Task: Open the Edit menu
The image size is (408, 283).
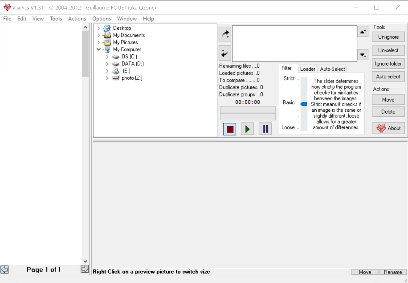Action: coord(22,19)
